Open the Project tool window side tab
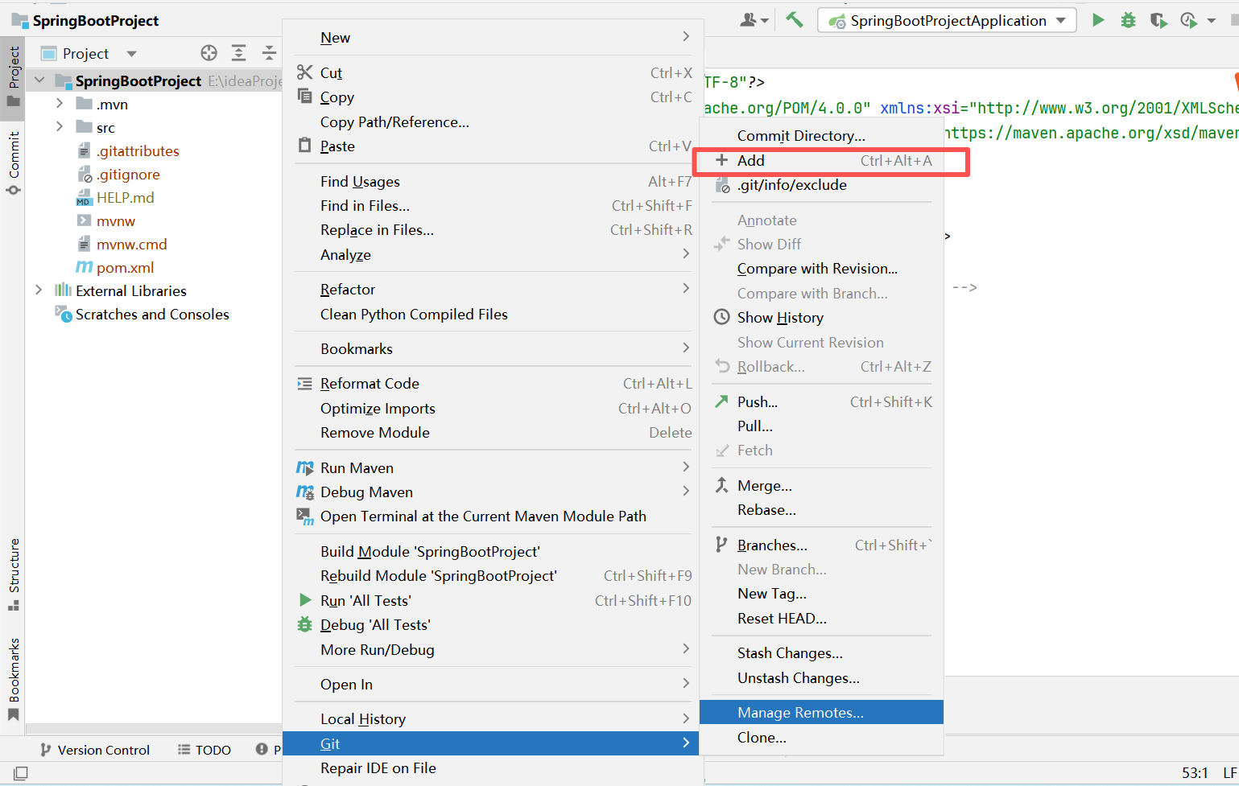This screenshot has width=1239, height=786. pos(13,76)
